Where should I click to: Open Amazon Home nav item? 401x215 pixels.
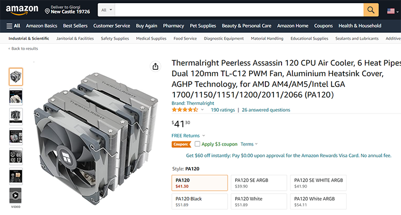pos(293,26)
